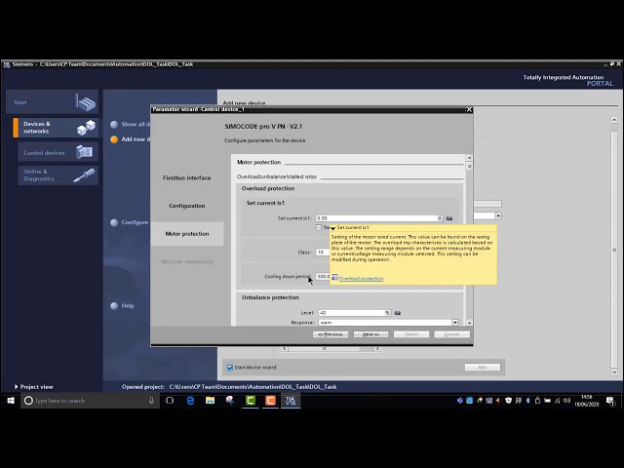
Task: Click unit conversion icon next to Level field
Action: point(397,313)
